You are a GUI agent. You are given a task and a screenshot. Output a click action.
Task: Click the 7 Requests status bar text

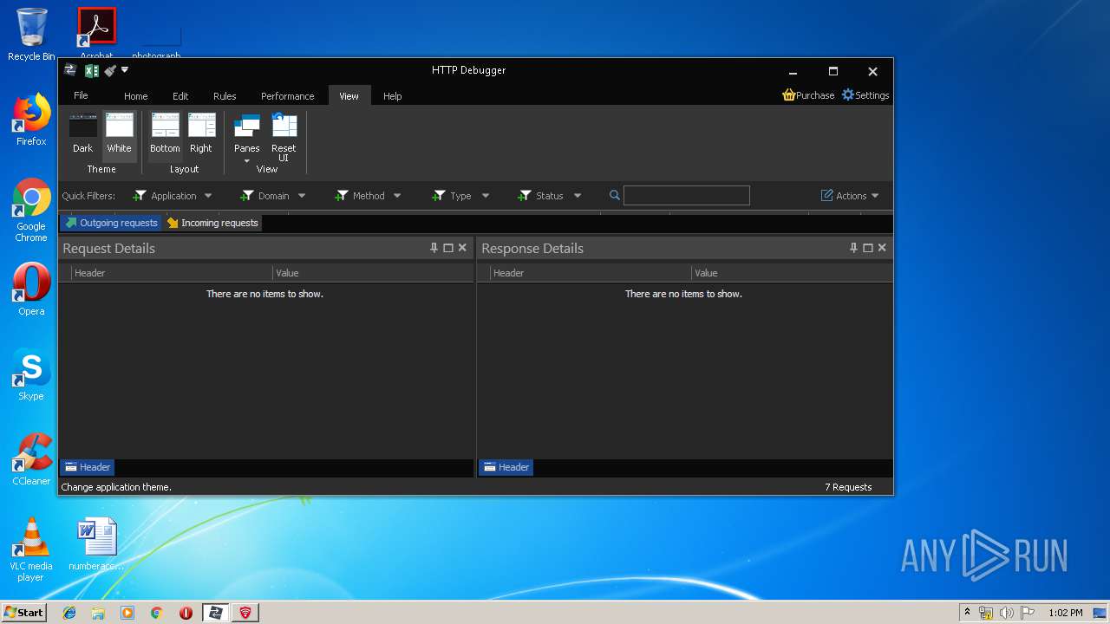[848, 487]
